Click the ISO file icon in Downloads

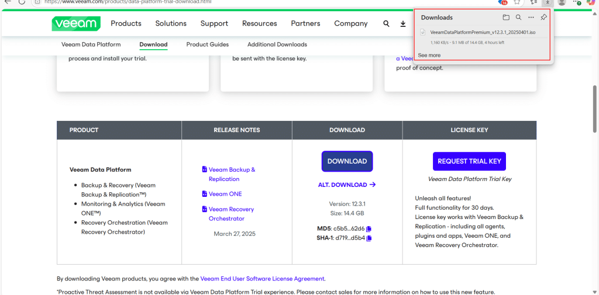pos(423,33)
